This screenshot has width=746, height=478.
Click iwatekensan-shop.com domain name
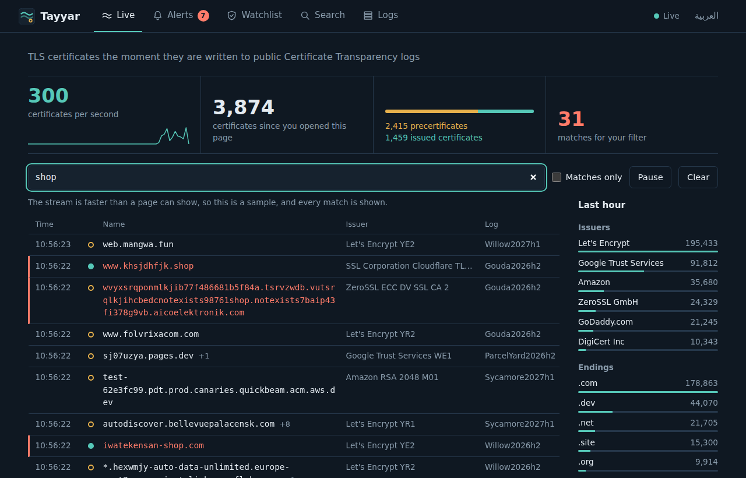point(153,446)
